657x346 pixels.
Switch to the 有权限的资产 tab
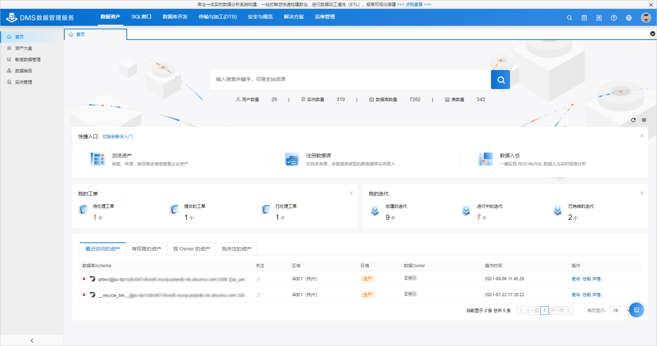147,249
